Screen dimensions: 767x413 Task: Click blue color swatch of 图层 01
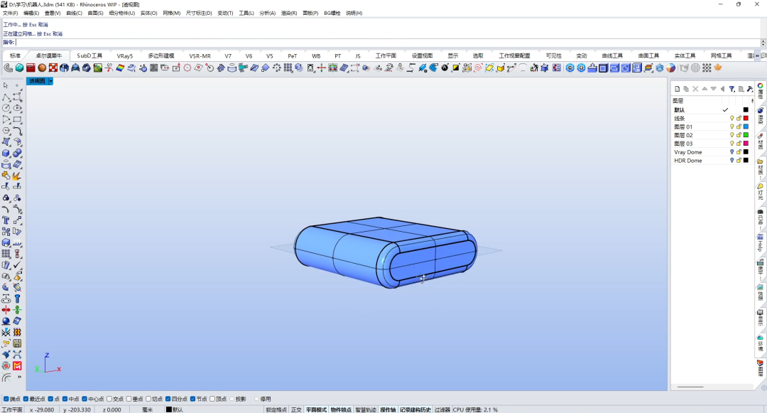[746, 127]
